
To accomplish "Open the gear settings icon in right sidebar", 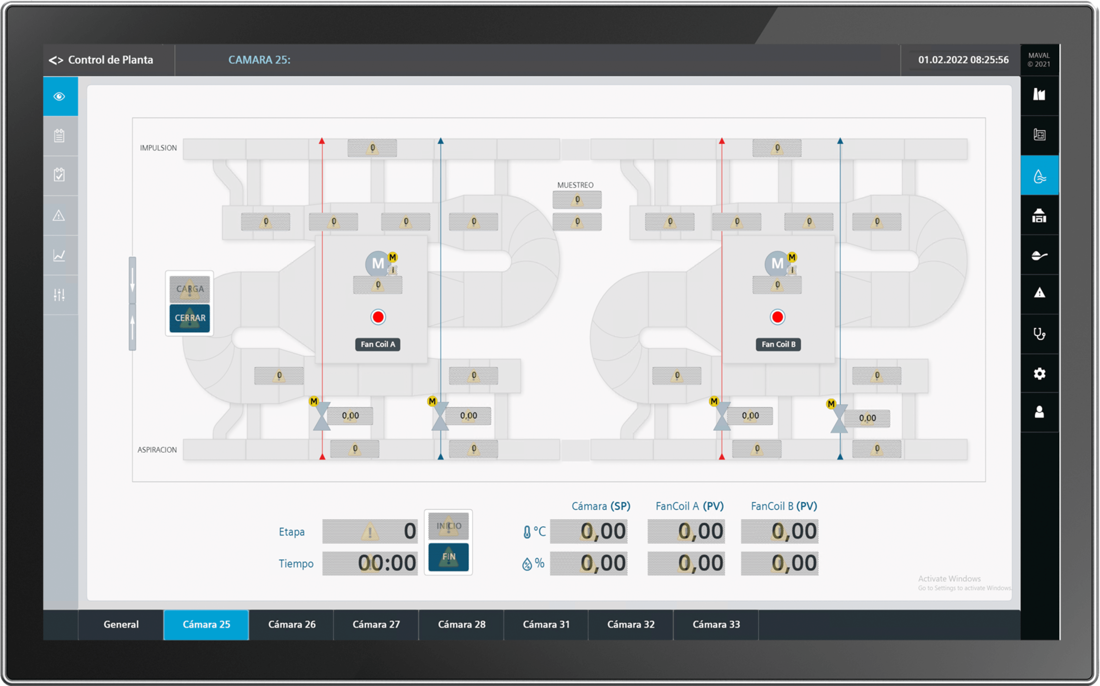I will point(1039,373).
